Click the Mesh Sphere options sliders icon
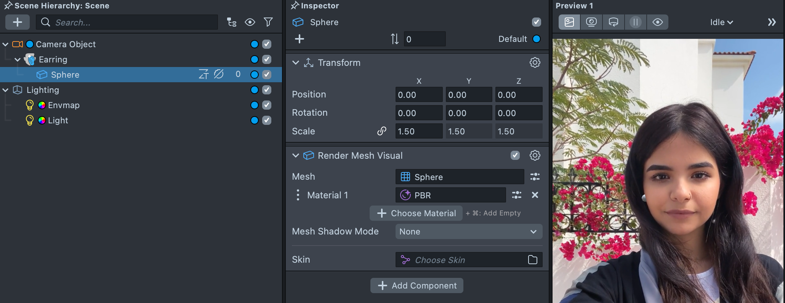The image size is (785, 303). (x=535, y=177)
